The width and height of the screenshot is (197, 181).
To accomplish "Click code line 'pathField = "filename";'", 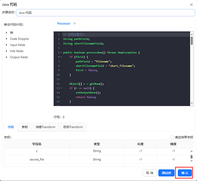I will point(93,62).
